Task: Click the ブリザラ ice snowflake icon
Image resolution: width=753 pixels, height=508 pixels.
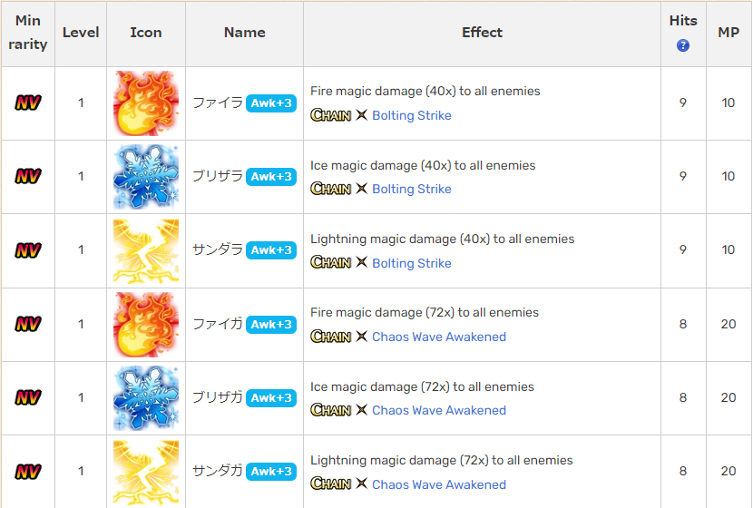Action: tap(146, 177)
